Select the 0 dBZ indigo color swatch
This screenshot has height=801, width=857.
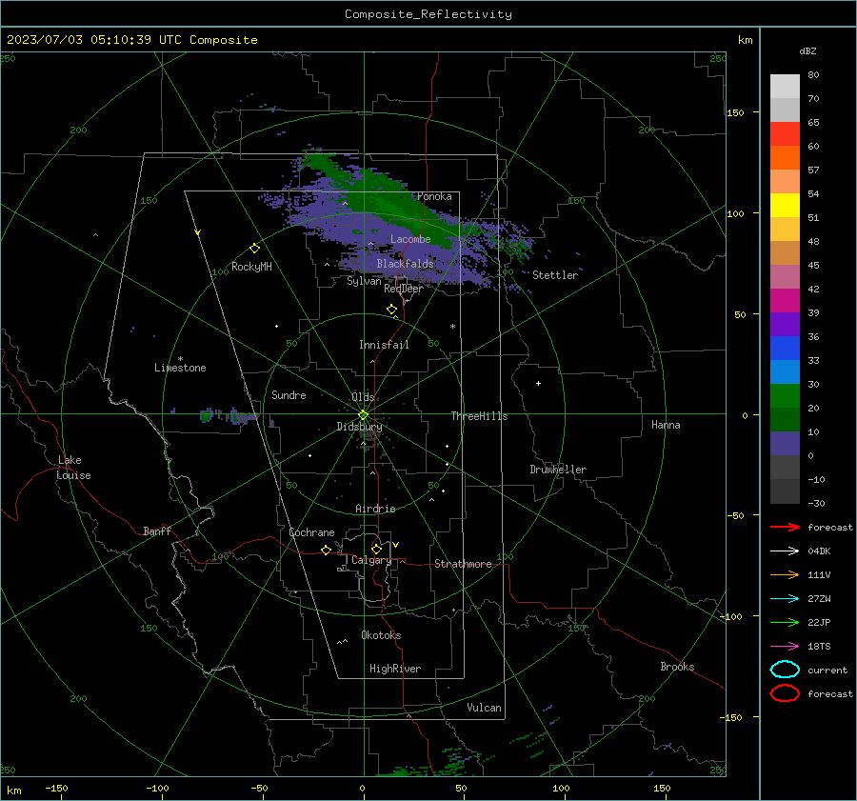coord(785,444)
